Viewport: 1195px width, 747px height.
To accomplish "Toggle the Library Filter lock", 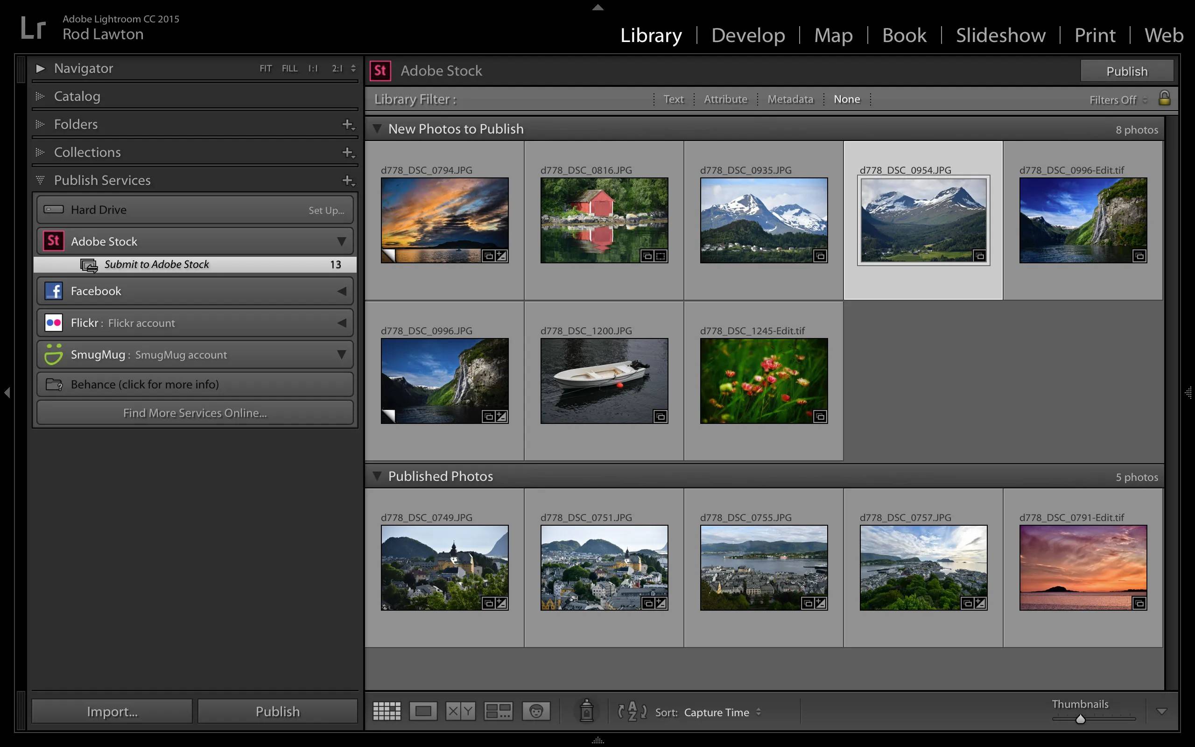I will (x=1164, y=98).
